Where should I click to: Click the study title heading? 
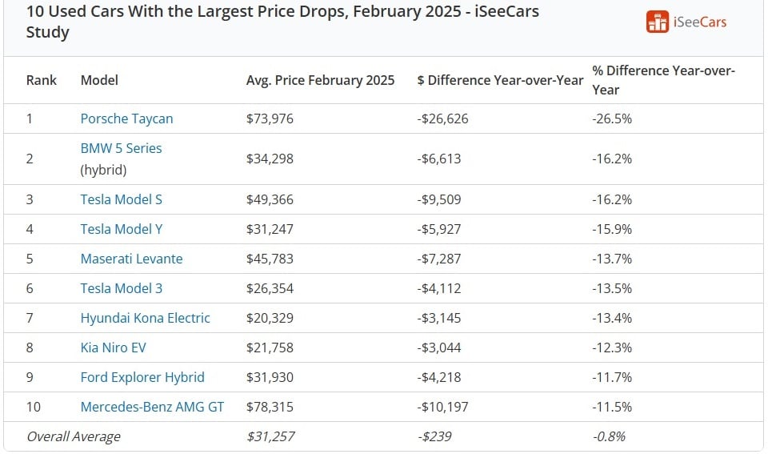tap(282, 22)
